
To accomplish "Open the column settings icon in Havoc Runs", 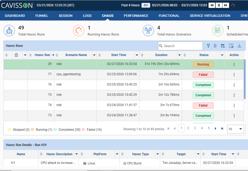I will coord(231,46).
